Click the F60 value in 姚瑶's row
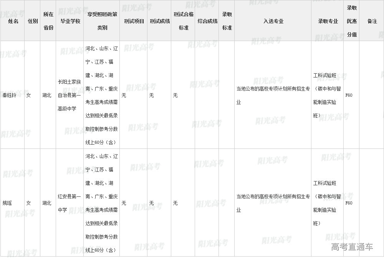This screenshot has width=384, height=262. (349, 203)
